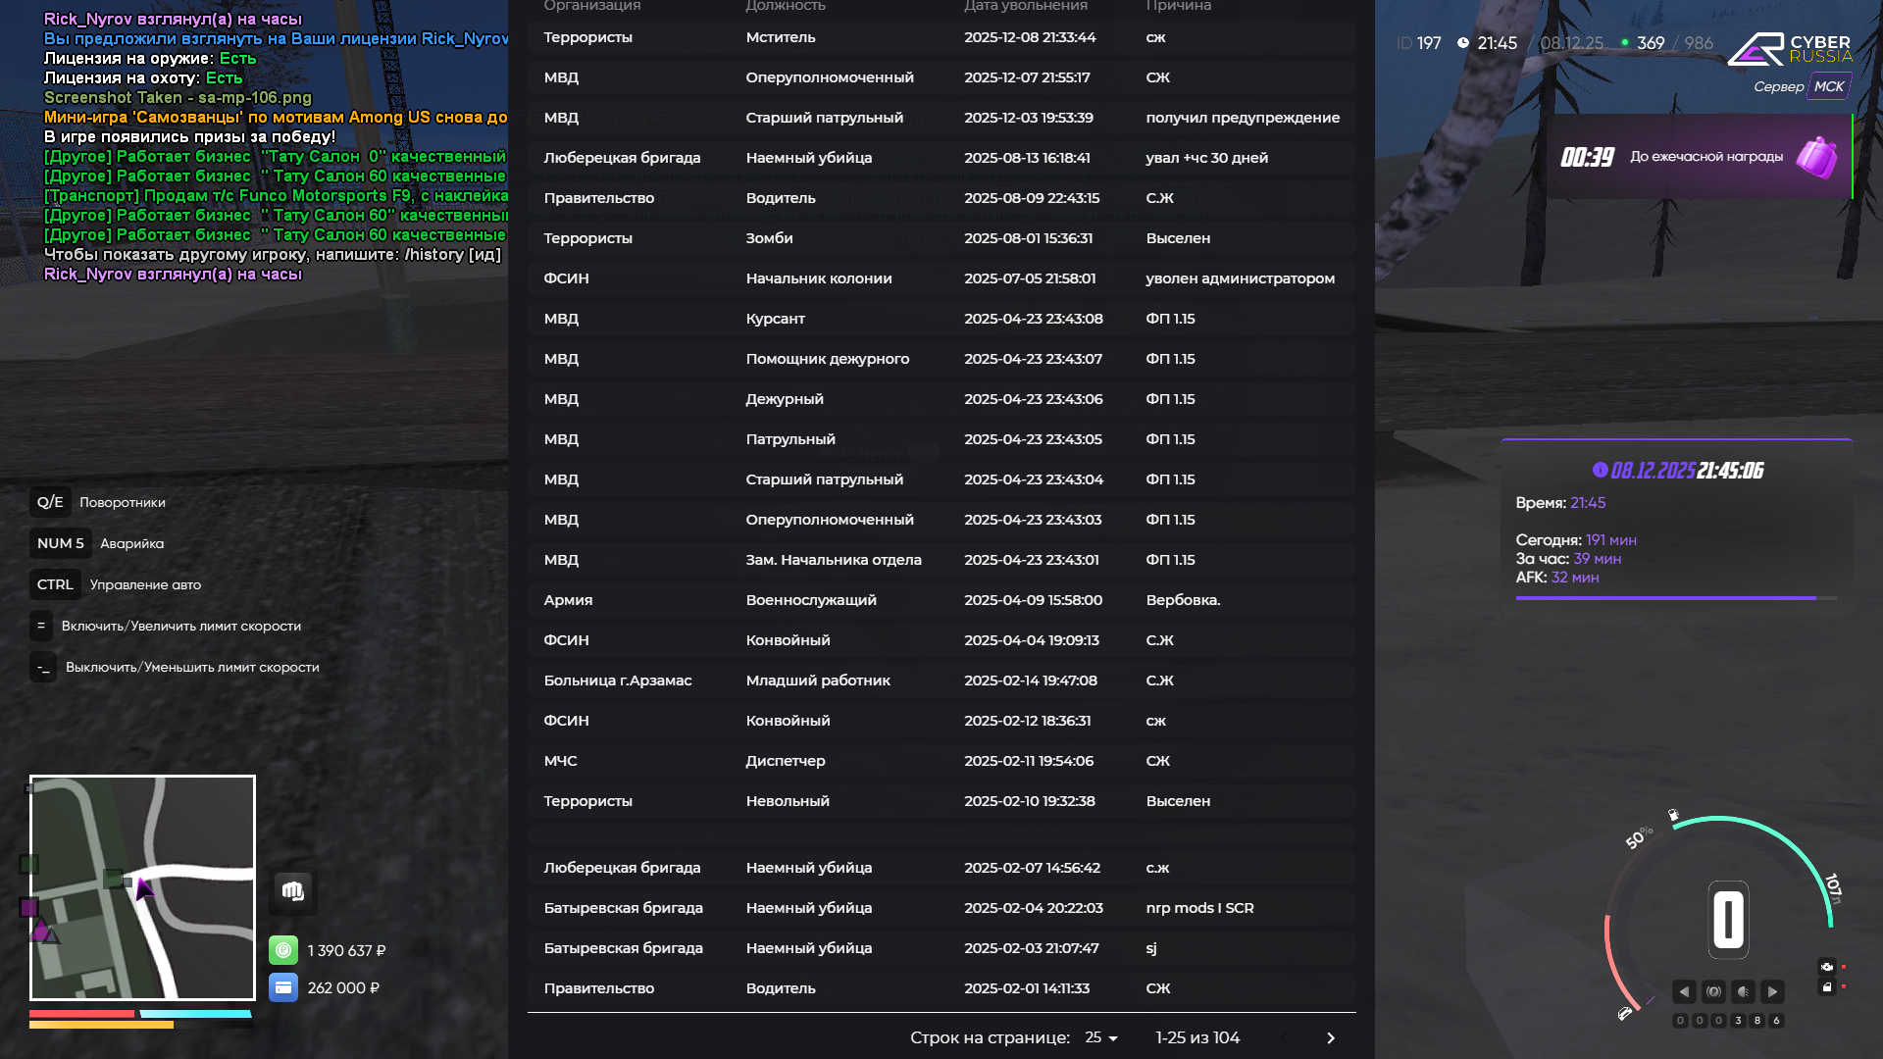Open the rows per page dropdown
The width and height of the screenshot is (1883, 1059).
(x=1101, y=1037)
